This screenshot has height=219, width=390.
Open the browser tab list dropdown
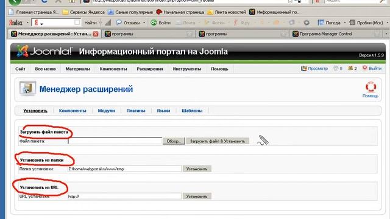[386, 34]
